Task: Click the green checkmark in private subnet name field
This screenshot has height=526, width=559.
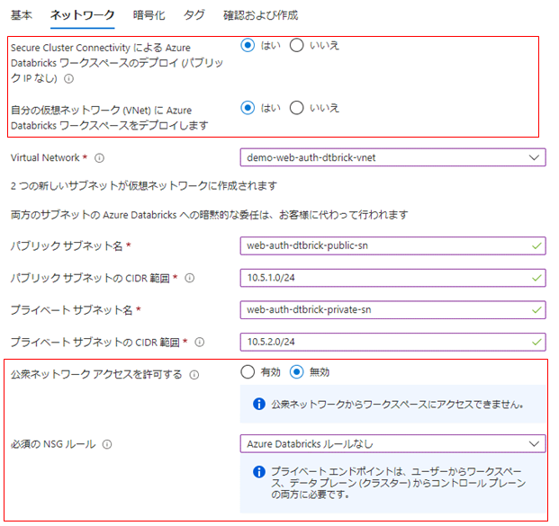Action: [536, 310]
